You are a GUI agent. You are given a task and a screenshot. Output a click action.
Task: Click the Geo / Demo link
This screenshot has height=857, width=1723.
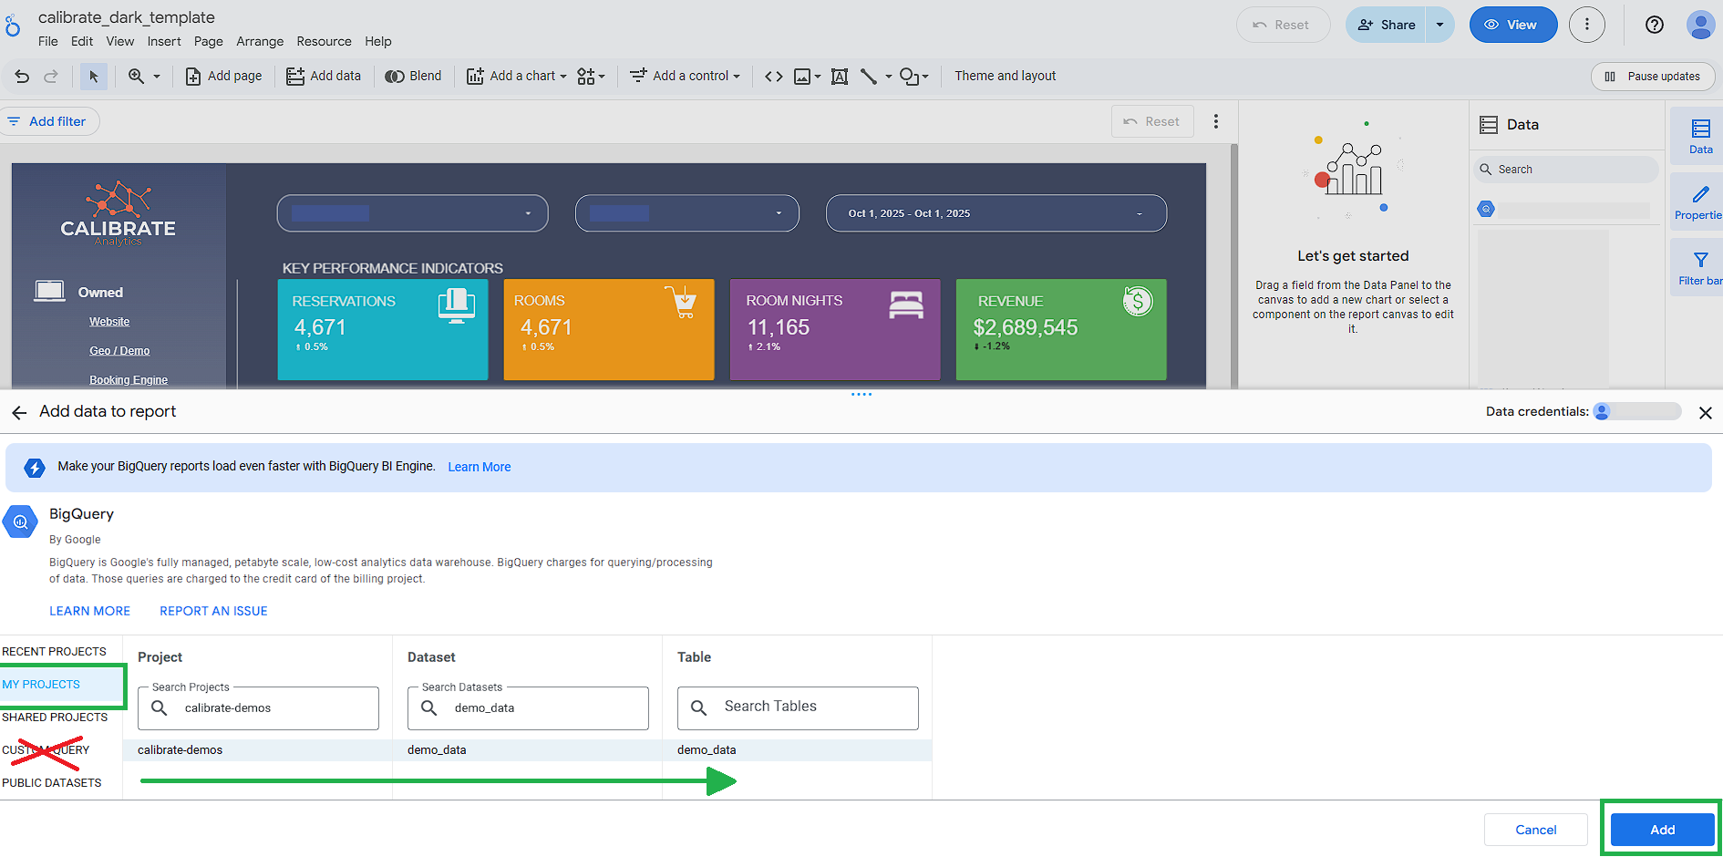(119, 351)
